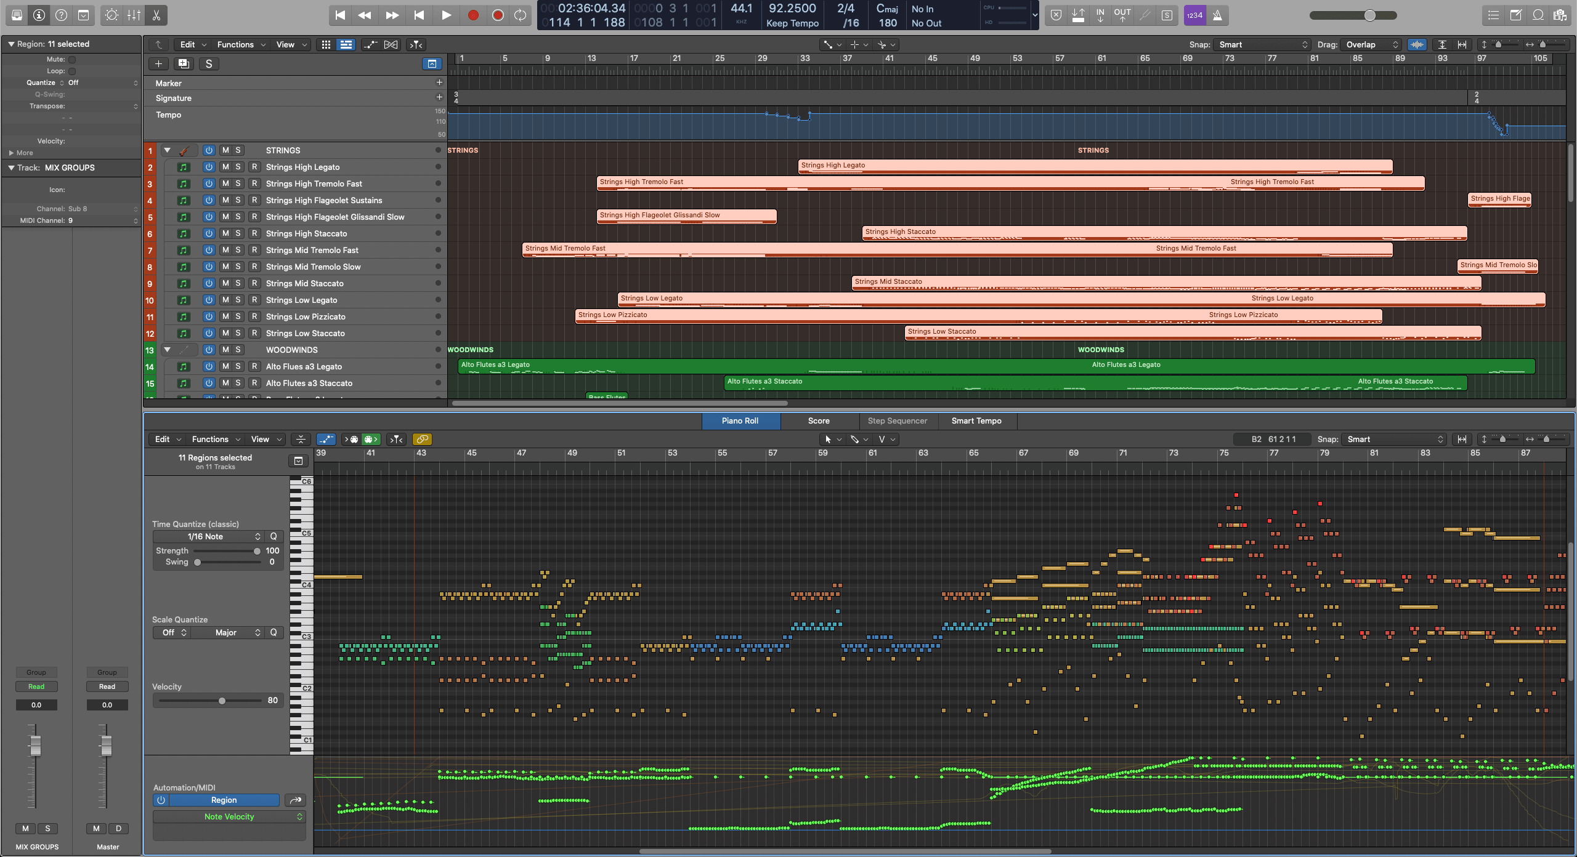Open the Inspector panel icon
The width and height of the screenshot is (1577, 857).
point(39,15)
